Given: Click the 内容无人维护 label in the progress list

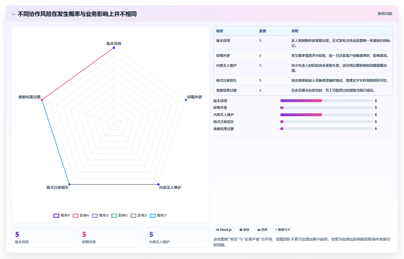Looking at the screenshot, I should (224, 115).
